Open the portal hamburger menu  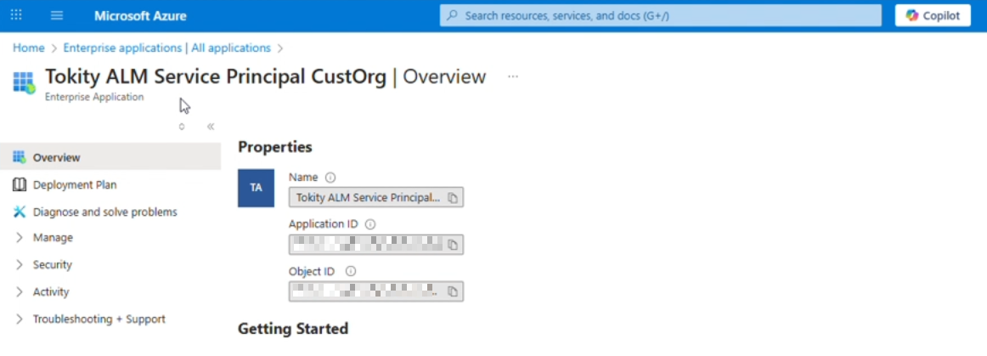point(57,15)
